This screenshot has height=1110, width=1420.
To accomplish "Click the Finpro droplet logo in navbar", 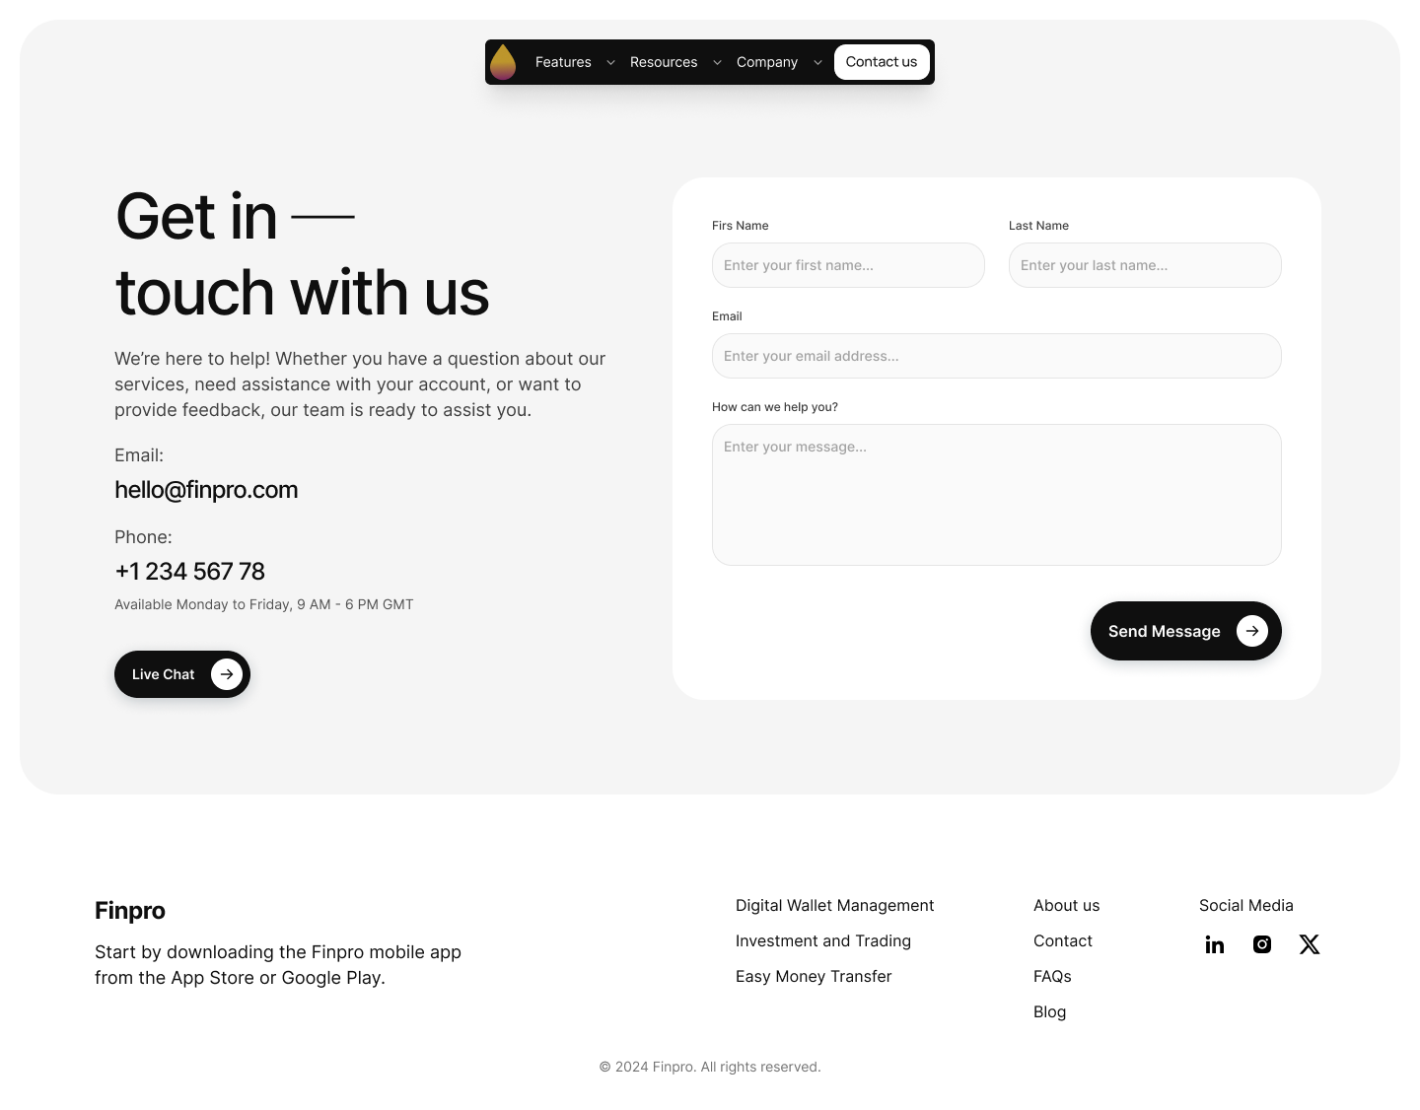I will pos(503,62).
